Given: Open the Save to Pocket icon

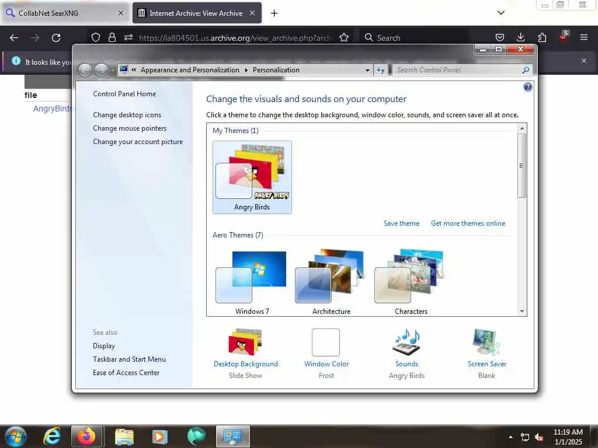Looking at the screenshot, I should [x=500, y=37].
